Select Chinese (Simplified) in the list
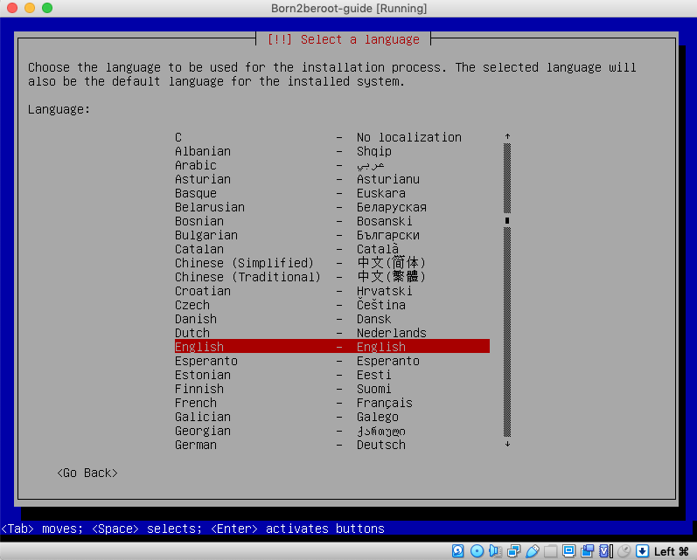The width and height of the screenshot is (697, 560). click(332, 263)
